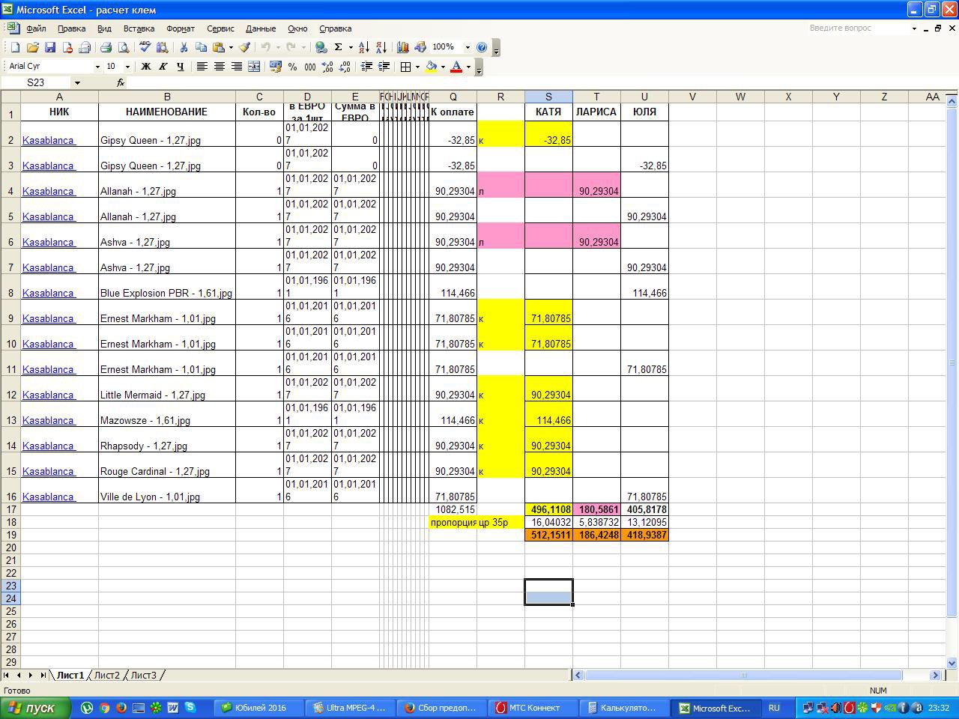959x719 pixels.
Task: Open the Вставка menu
Action: 139,28
